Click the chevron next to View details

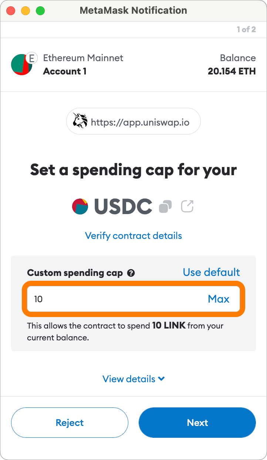click(x=161, y=379)
